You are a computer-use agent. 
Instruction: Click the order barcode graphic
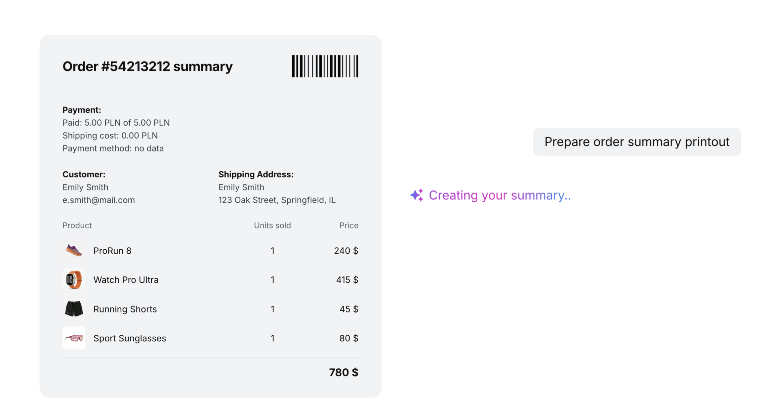tap(325, 66)
